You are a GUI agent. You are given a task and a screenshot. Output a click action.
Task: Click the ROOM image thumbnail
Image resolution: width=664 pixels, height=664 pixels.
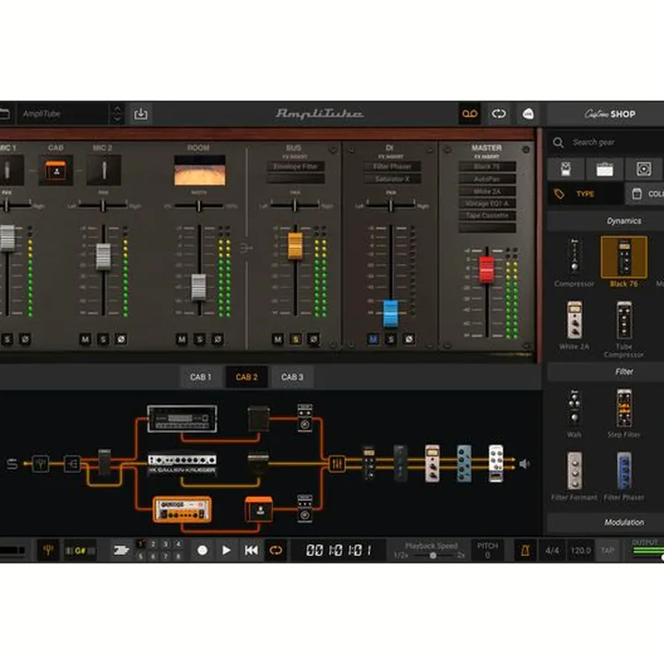[199, 171]
